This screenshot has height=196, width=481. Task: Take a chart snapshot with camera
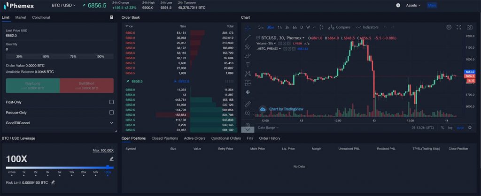(470, 27)
